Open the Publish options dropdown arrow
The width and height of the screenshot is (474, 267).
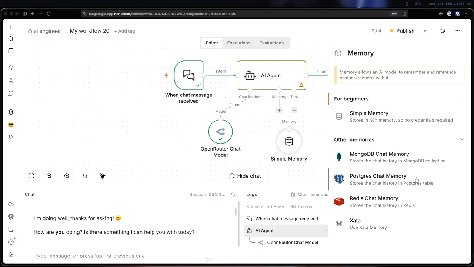[x=425, y=31]
